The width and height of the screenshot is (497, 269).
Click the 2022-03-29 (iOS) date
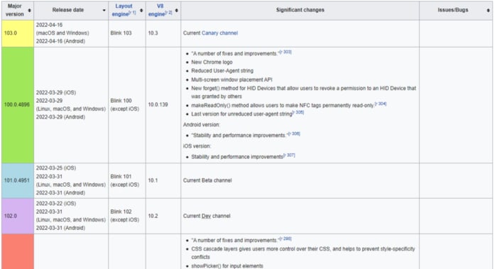click(x=56, y=92)
